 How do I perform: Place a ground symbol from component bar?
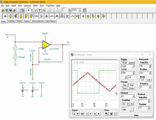pos(5,16)
